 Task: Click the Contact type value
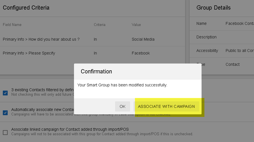click(x=232, y=64)
